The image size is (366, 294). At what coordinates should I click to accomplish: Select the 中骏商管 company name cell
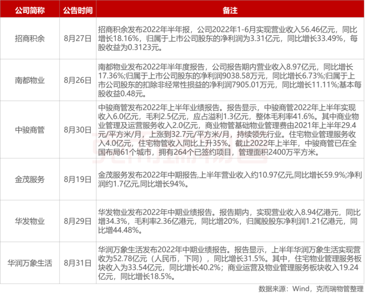(x=30, y=130)
